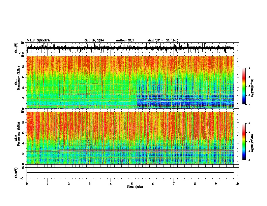The height and width of the screenshot is (206, 267).
Task: Click the "1" tick on Time axis
Action: click(48, 184)
